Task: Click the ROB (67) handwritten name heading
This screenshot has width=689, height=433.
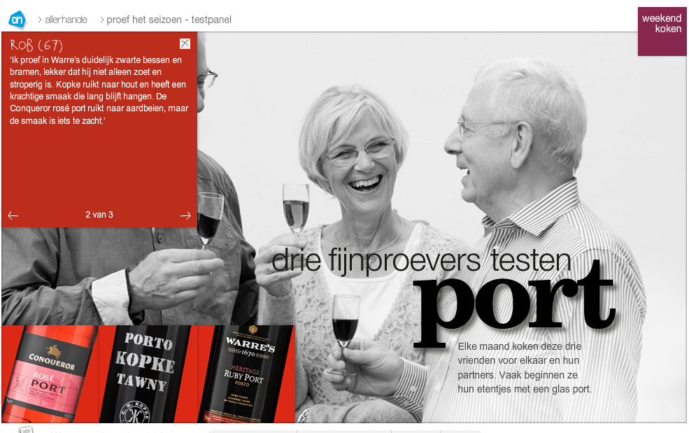Action: coord(36,45)
